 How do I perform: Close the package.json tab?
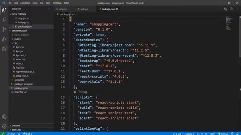[117, 9]
